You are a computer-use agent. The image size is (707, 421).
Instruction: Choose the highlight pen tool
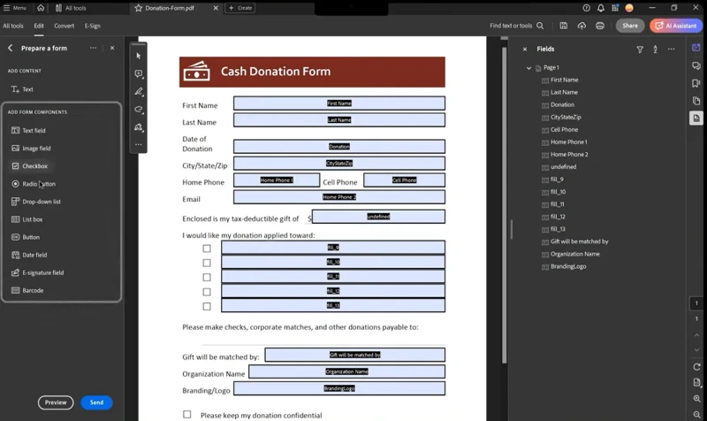139,92
